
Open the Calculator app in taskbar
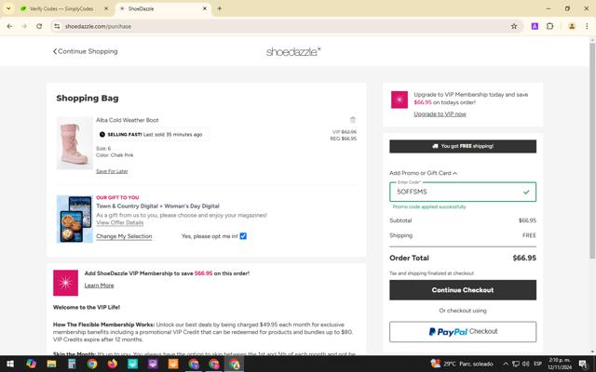(72, 364)
